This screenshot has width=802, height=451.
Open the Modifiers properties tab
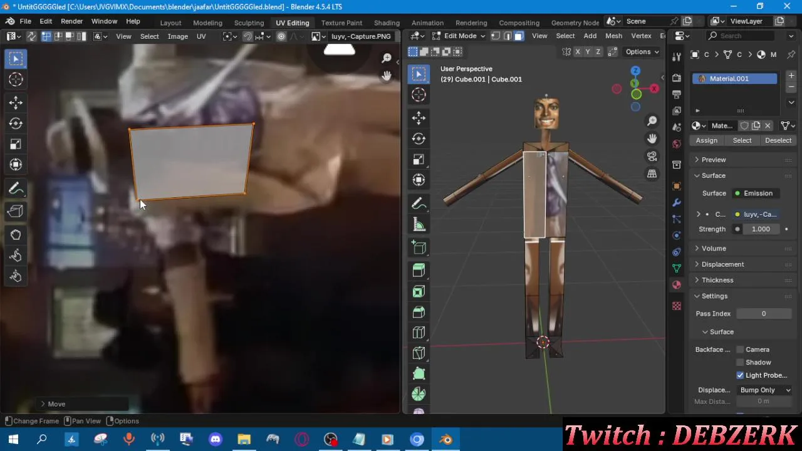pyautogui.click(x=676, y=203)
